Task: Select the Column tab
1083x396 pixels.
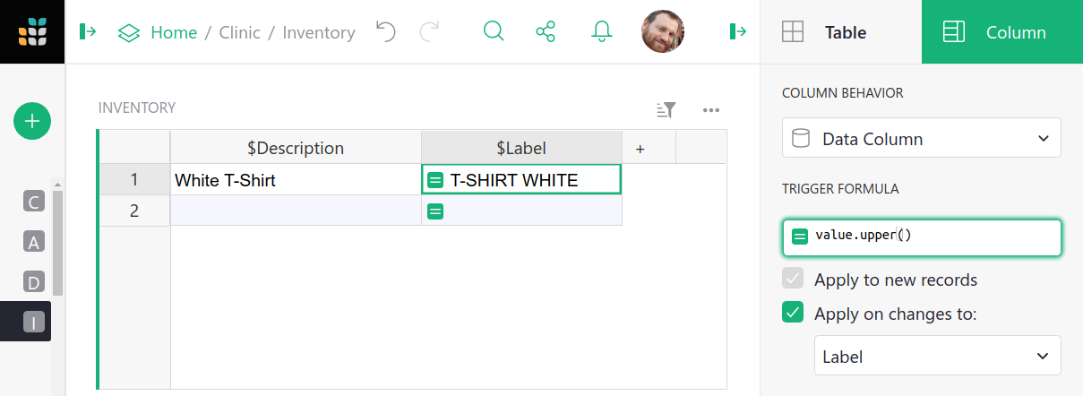Action: [1001, 32]
